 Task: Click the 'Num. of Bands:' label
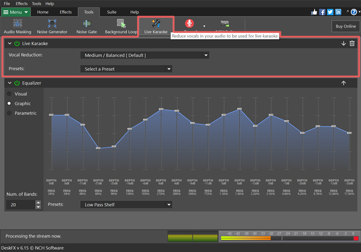coord(22,194)
